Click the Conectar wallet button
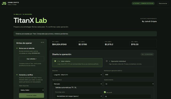 [x=31, y=95]
